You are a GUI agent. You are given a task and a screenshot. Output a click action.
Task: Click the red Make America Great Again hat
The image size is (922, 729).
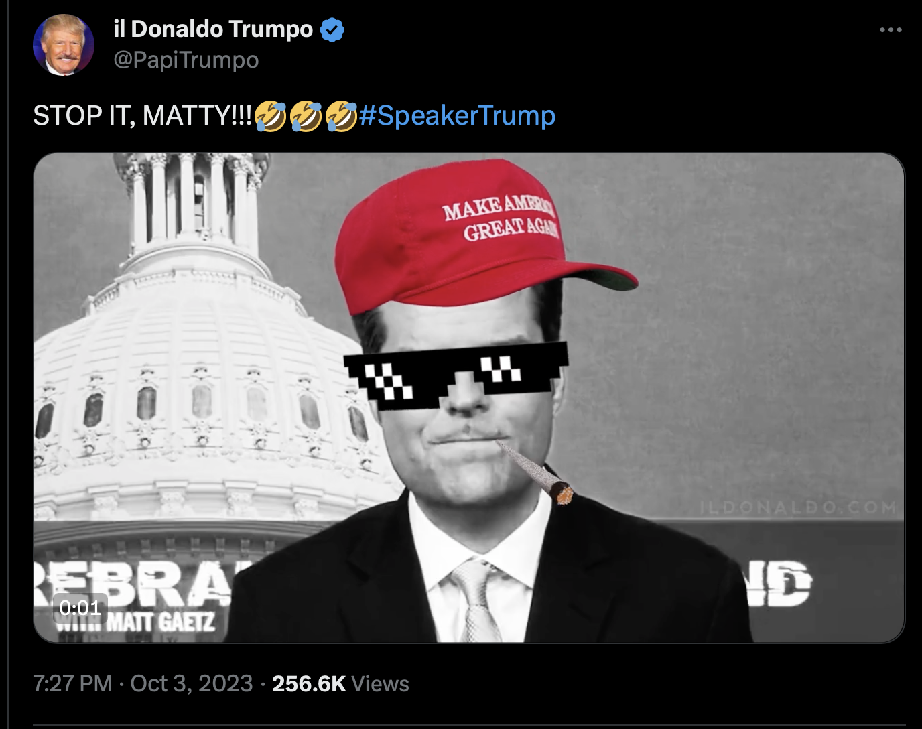tap(479, 236)
